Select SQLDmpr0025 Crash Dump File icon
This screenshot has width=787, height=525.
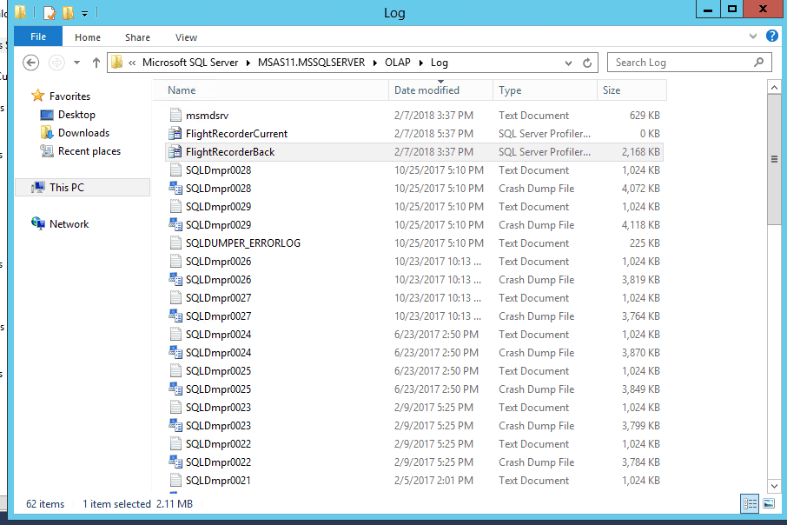[175, 389]
